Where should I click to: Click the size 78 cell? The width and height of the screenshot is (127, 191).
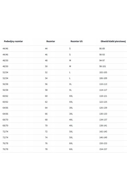[46, 149]
